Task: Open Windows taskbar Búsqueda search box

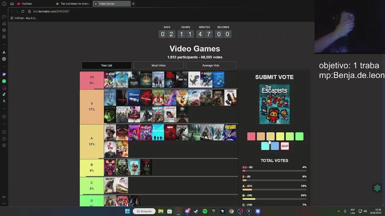Action: tap(144, 211)
